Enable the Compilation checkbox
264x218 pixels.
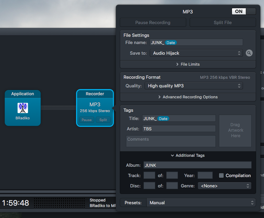pyautogui.click(x=221, y=175)
